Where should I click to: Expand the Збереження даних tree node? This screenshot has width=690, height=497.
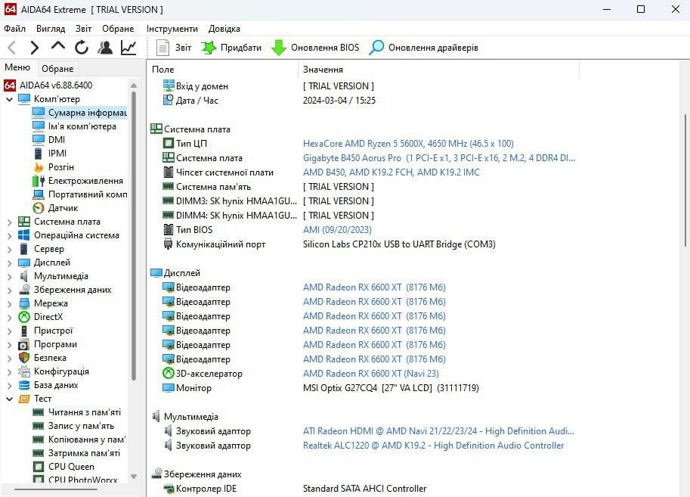tap(9, 290)
